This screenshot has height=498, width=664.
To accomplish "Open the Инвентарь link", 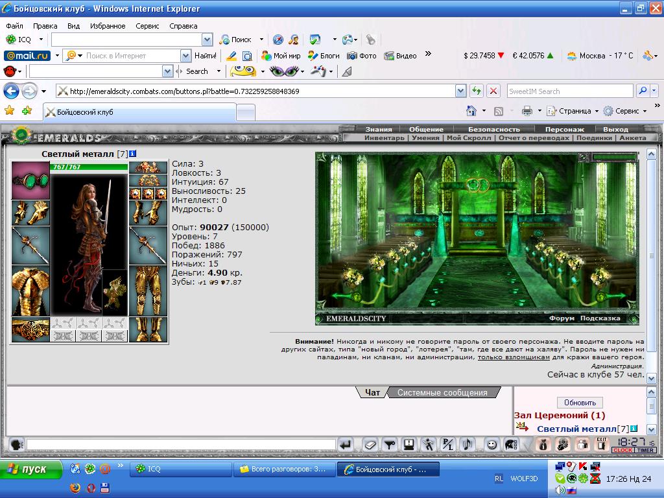I will [x=385, y=137].
